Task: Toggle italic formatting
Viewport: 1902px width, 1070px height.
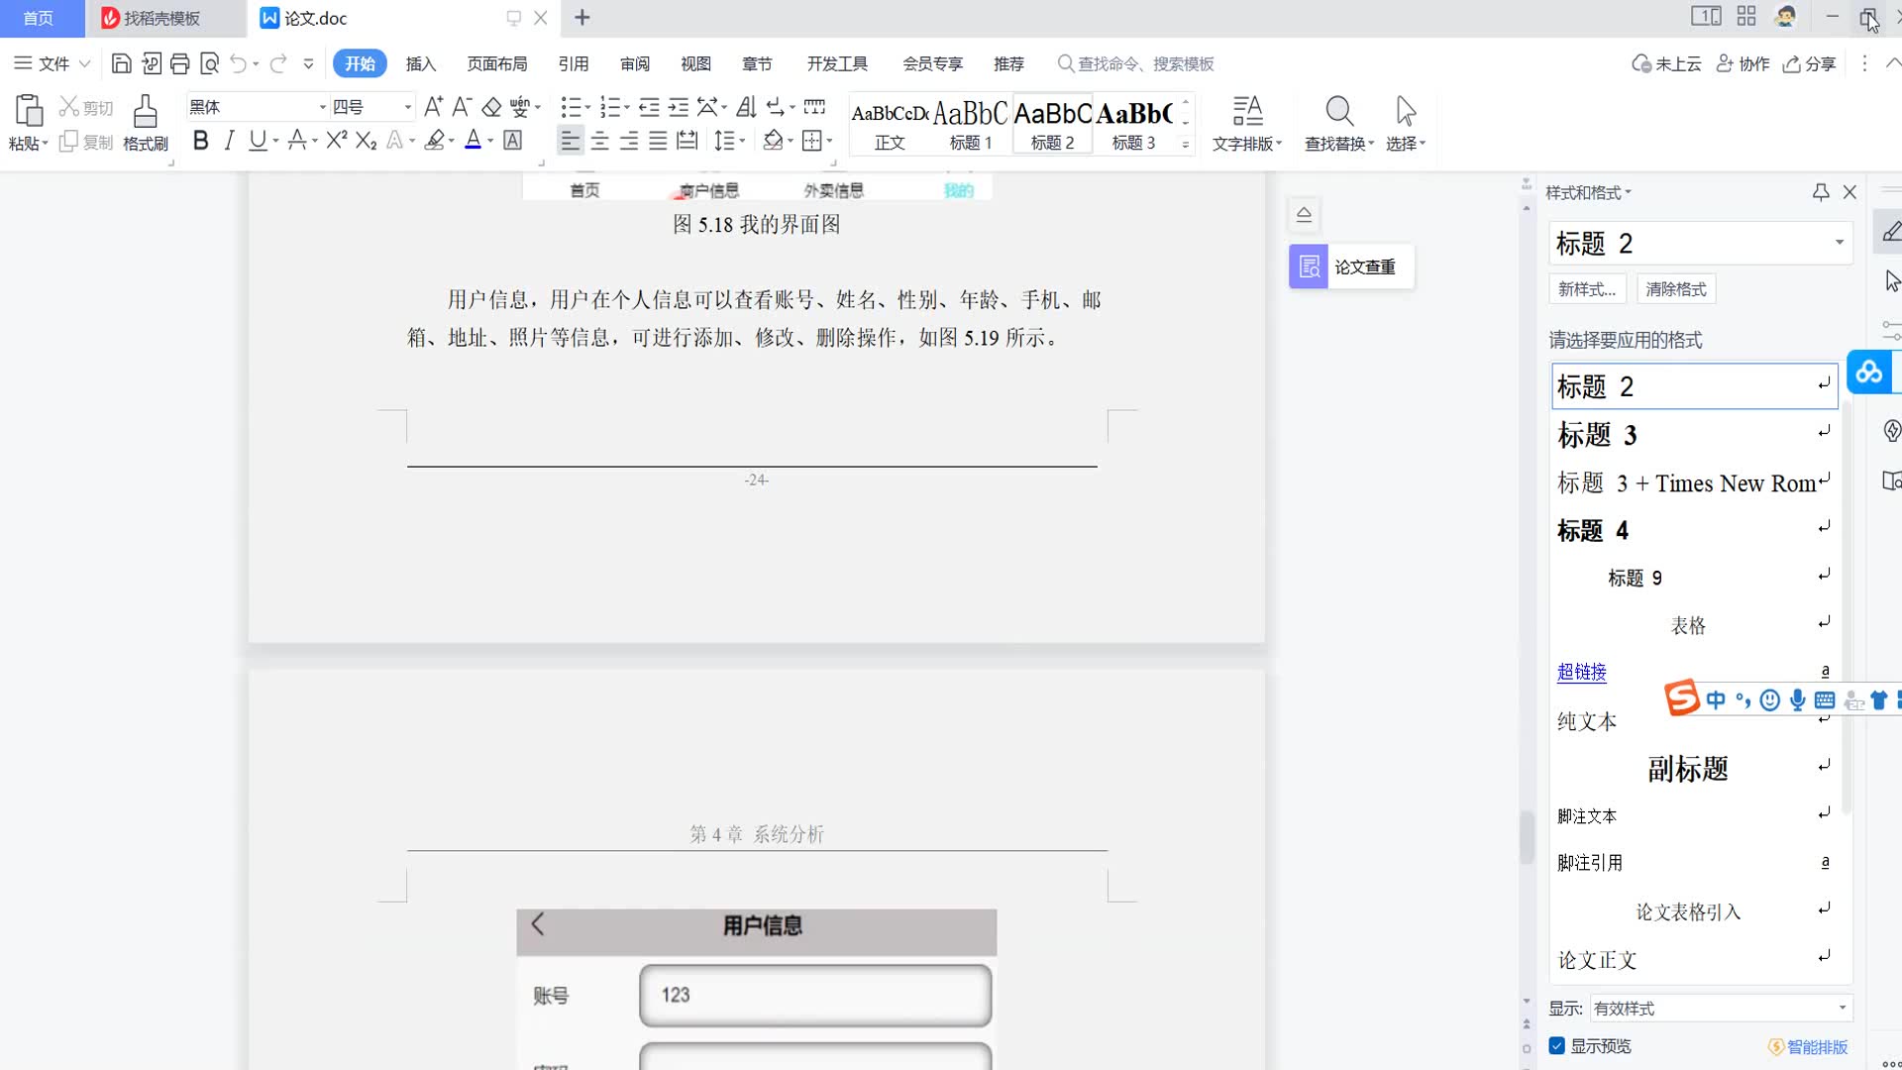Action: coord(229,141)
